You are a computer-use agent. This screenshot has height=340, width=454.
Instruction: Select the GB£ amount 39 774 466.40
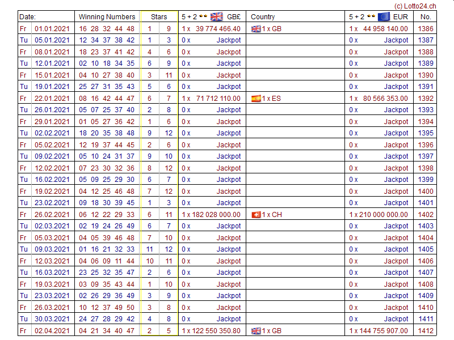click(218, 29)
